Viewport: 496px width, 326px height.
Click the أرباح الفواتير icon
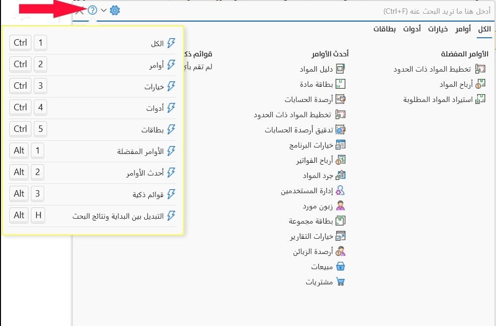(340, 160)
